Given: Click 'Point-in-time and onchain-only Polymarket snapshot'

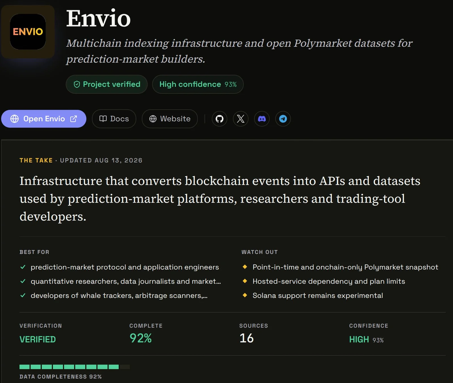Looking at the screenshot, I should coord(345,267).
